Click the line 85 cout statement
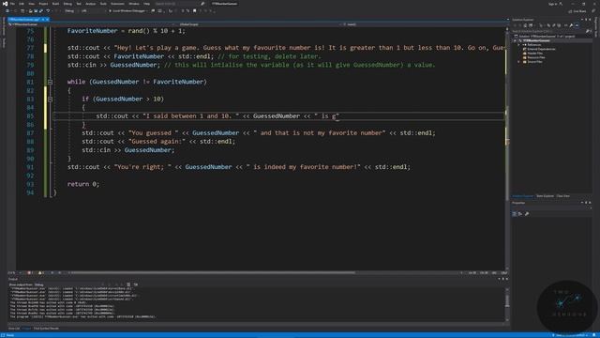 click(x=217, y=115)
